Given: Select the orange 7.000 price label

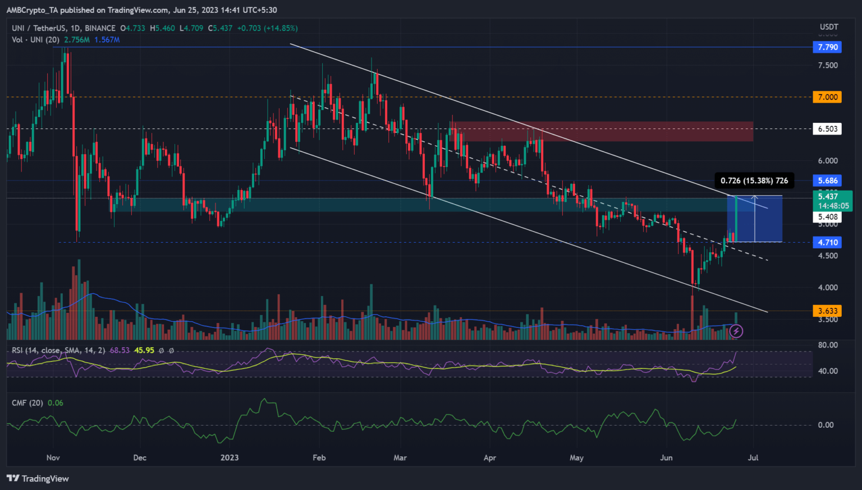Looking at the screenshot, I should (827, 97).
